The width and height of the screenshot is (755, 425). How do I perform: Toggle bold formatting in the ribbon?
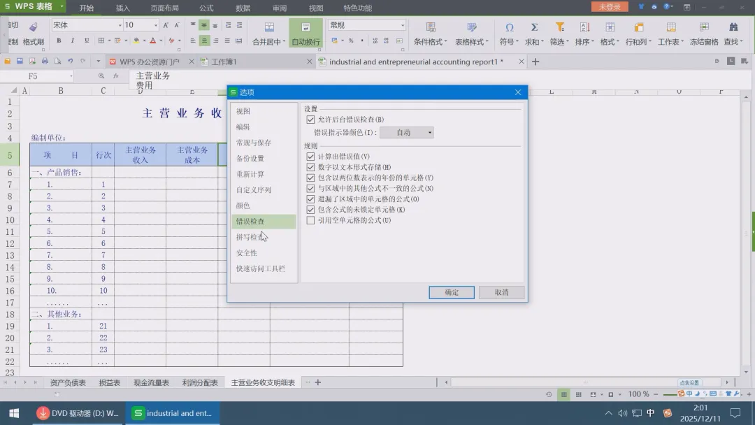pyautogui.click(x=59, y=41)
